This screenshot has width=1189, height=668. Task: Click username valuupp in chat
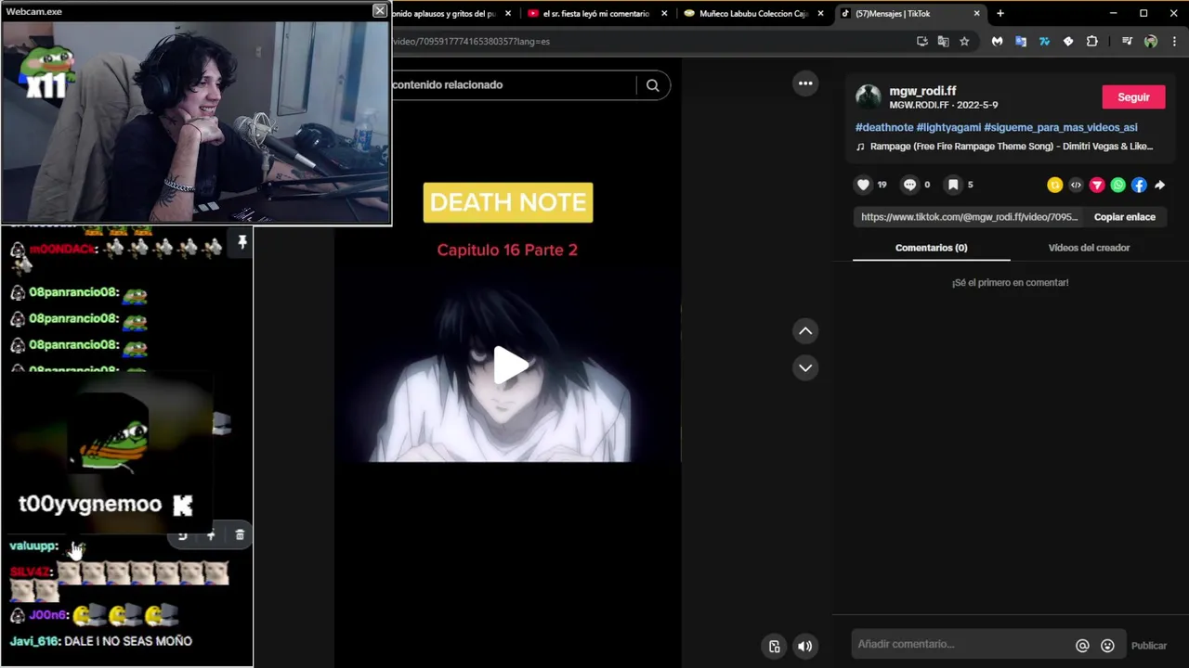pos(33,546)
